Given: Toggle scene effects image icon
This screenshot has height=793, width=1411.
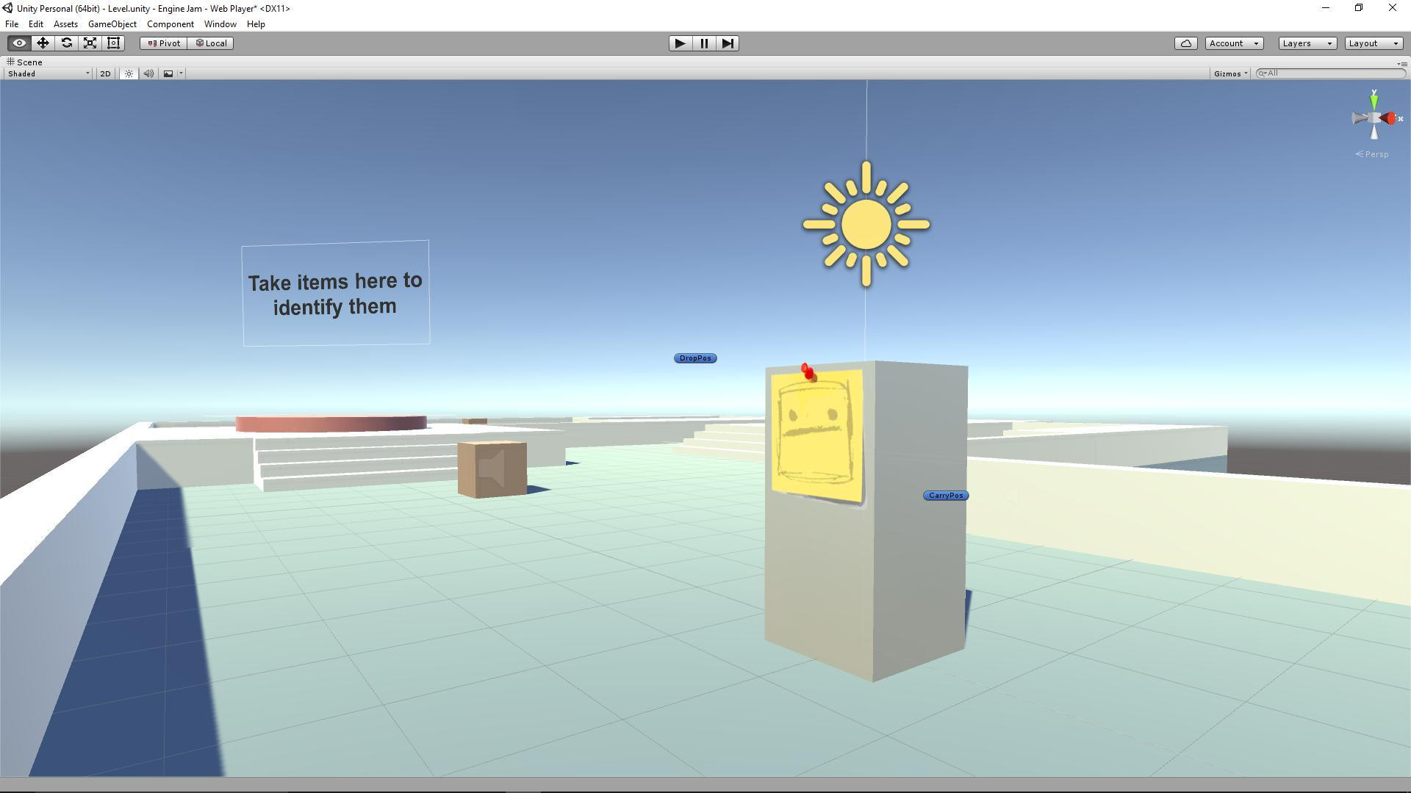Looking at the screenshot, I should point(168,73).
